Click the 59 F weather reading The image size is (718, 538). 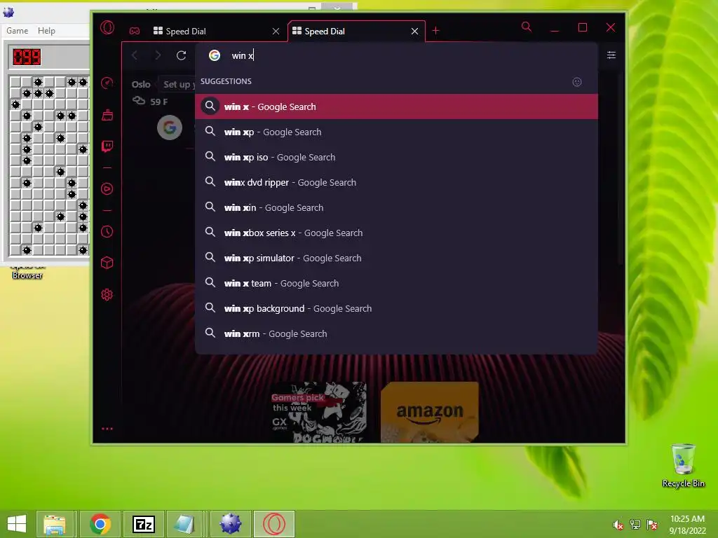tap(159, 102)
